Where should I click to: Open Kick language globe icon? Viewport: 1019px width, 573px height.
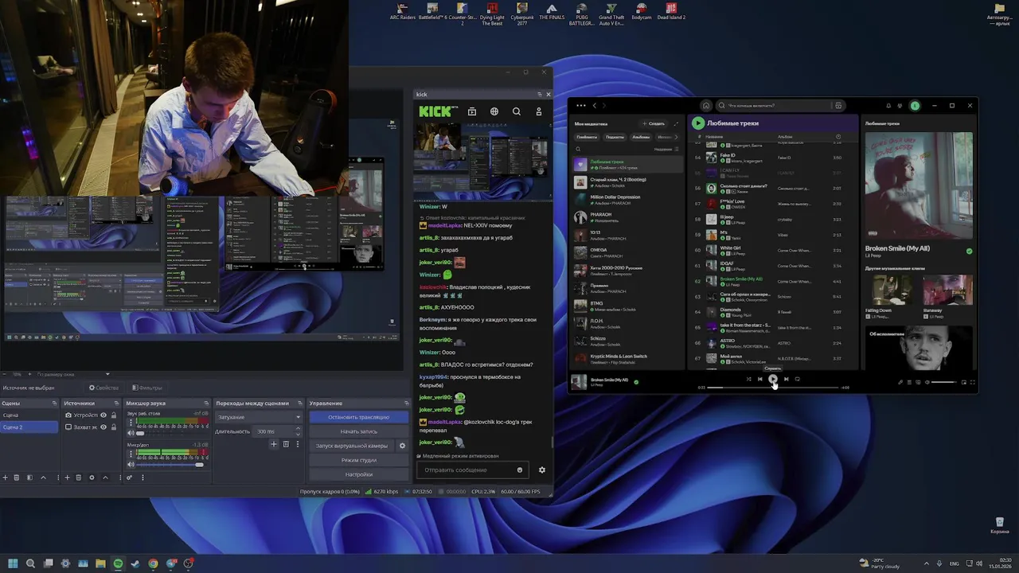[494, 112]
